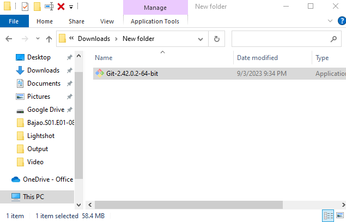Screen dimensions: 346x222
Task: Open the Application Tools tab
Action: tap(155, 21)
